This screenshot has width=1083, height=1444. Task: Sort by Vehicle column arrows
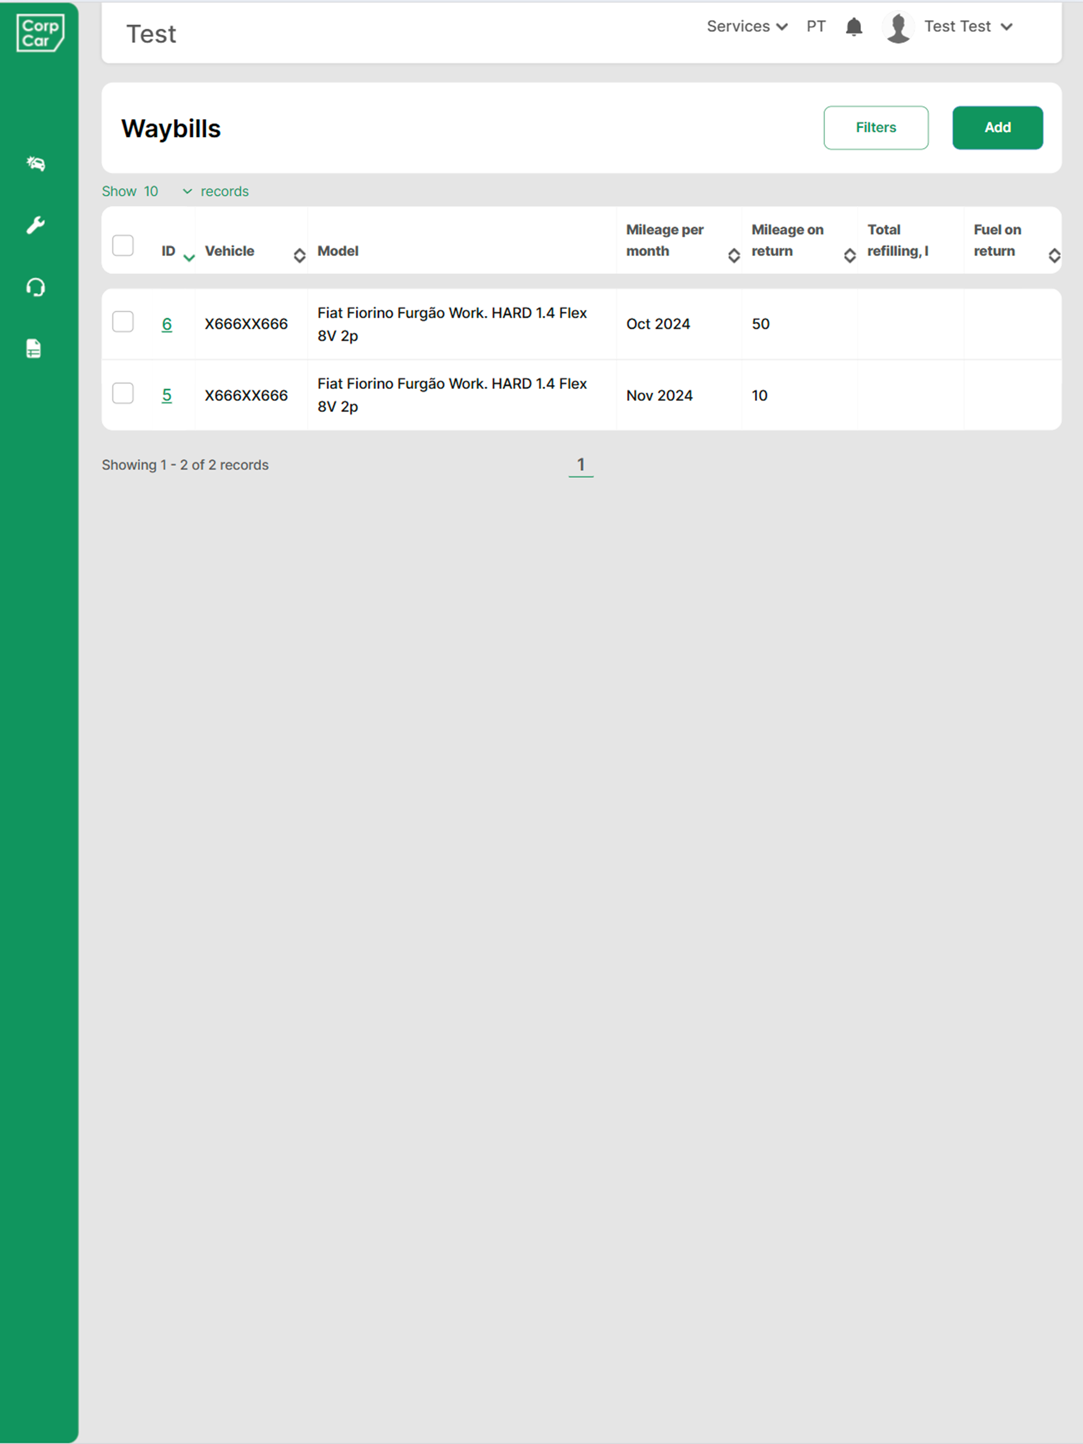point(300,255)
